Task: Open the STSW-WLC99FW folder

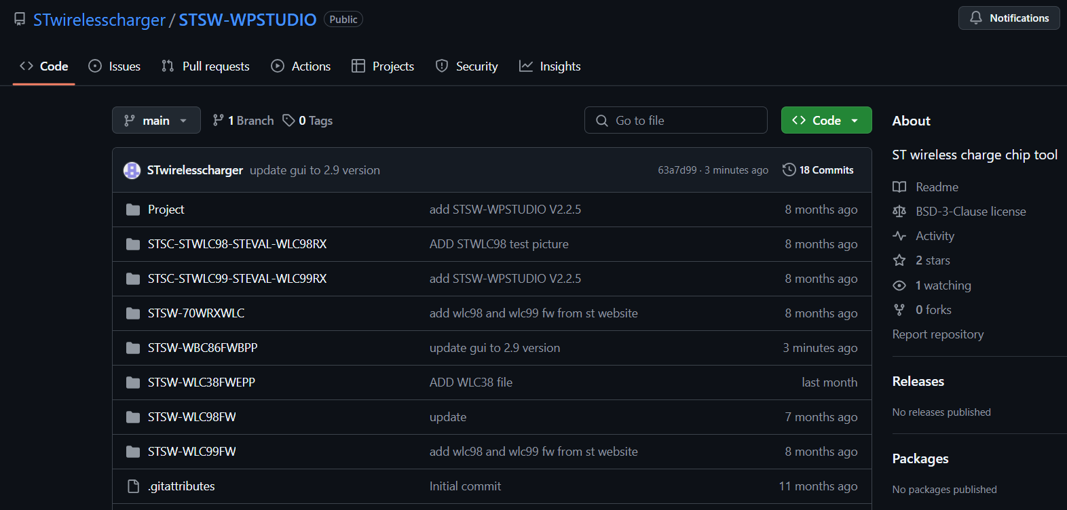Action: point(192,452)
